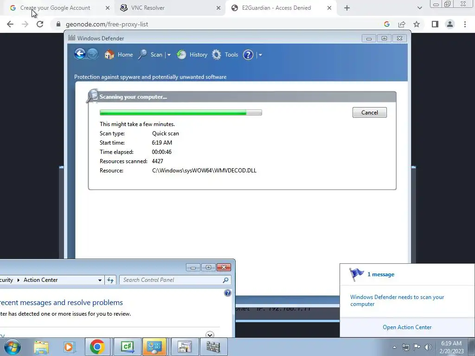Image resolution: width=475 pixels, height=356 pixels.
Task: Open the Chrome profile avatar
Action: click(x=450, y=24)
